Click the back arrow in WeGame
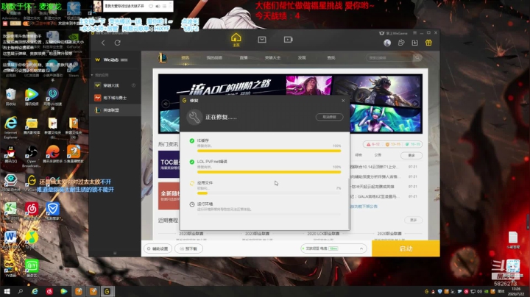The height and width of the screenshot is (297, 530). point(103,43)
